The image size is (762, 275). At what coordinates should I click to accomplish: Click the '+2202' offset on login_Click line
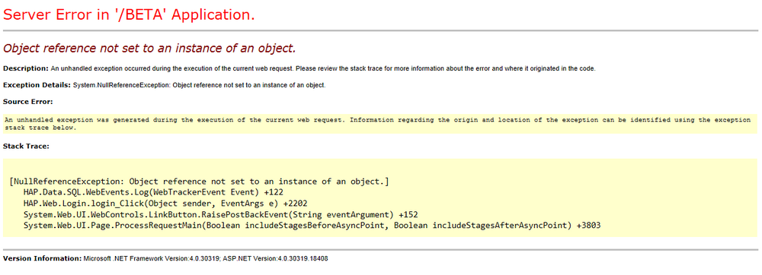[295, 204]
